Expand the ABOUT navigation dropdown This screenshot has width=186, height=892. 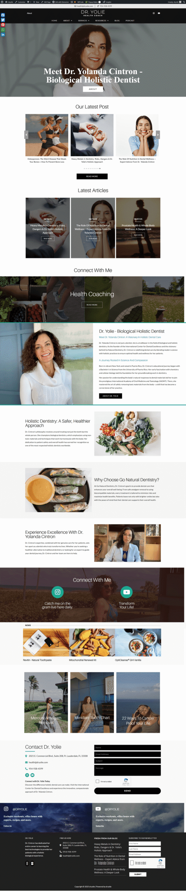(68, 21)
